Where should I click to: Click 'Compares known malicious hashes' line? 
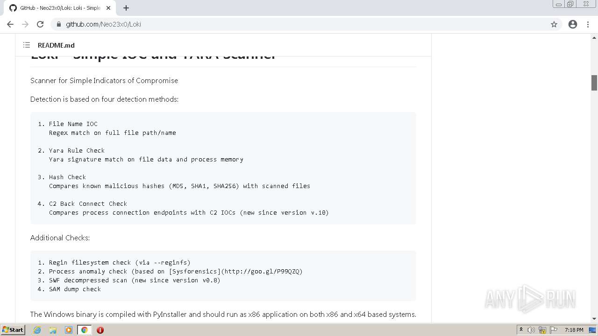coord(179,186)
